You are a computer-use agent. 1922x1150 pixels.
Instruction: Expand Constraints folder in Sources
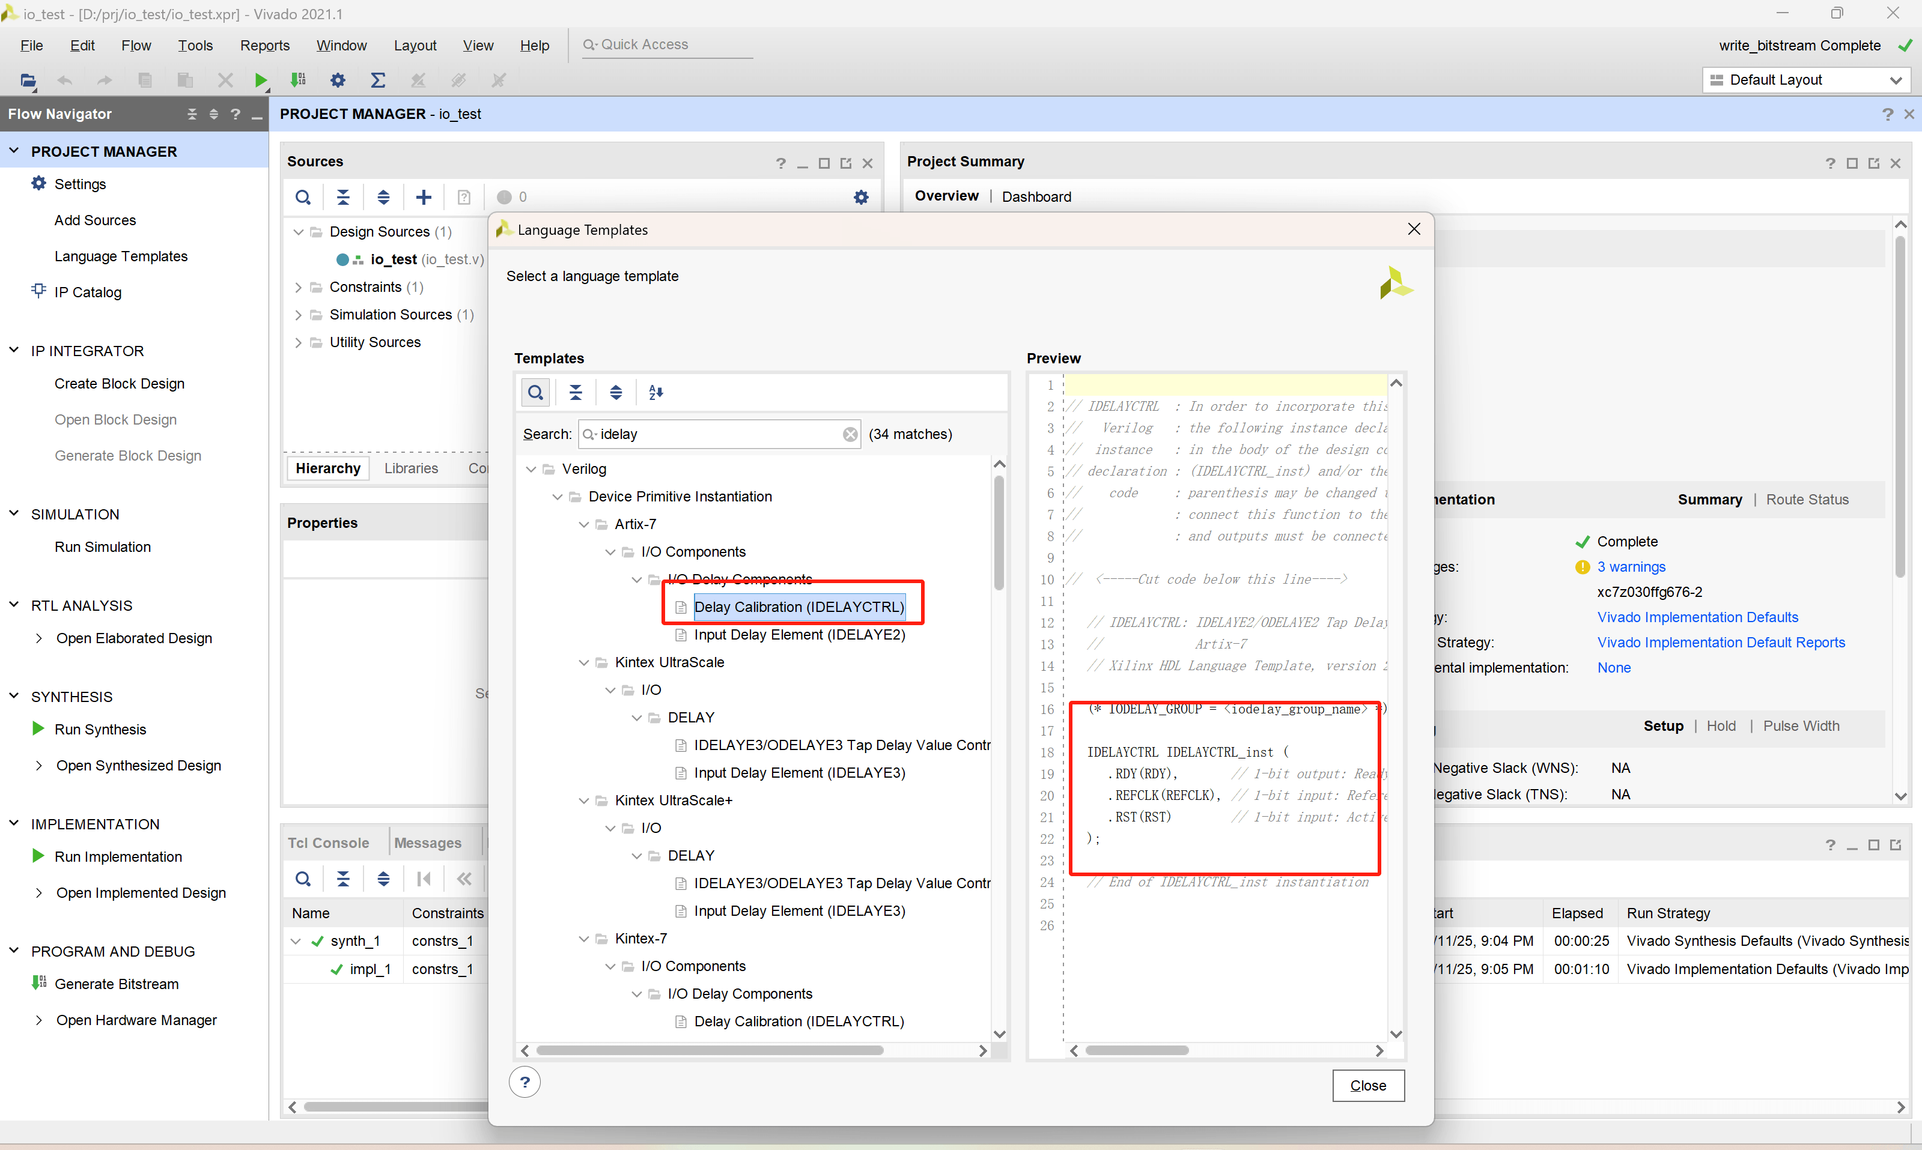click(299, 288)
